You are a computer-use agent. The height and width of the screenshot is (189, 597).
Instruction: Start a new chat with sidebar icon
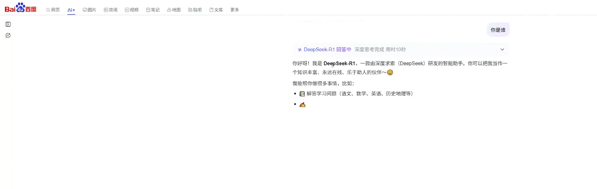8,36
